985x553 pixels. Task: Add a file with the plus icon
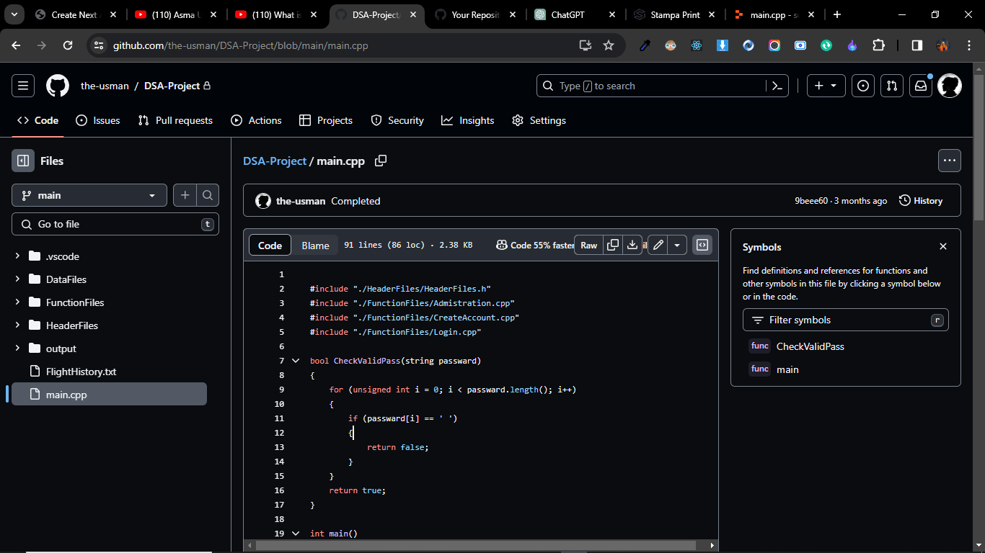185,195
